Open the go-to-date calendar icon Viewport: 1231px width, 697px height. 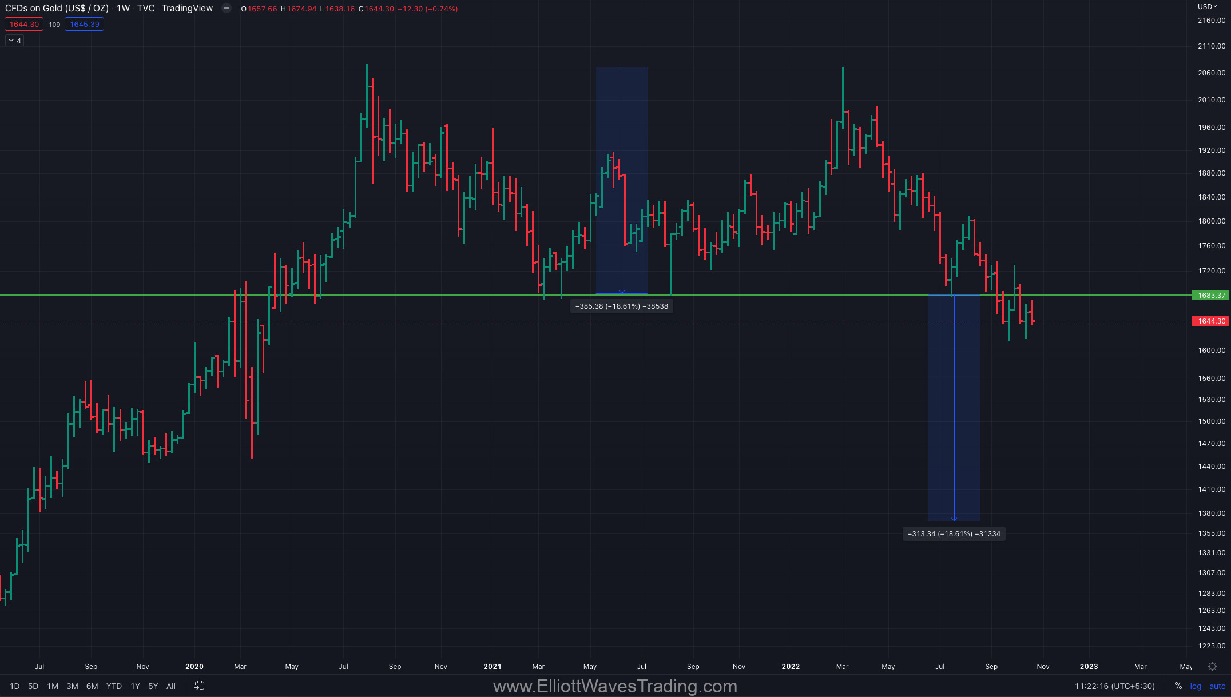tap(199, 686)
